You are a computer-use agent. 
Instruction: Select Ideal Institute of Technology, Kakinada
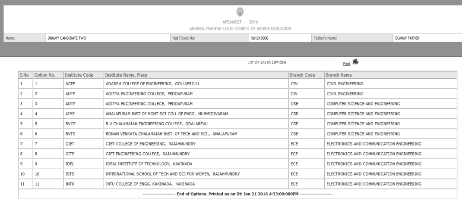click(146, 164)
